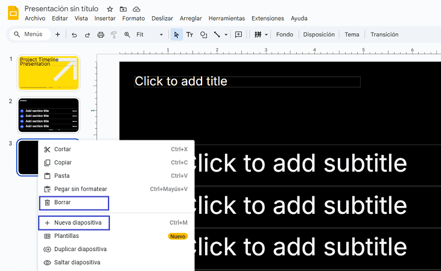Click plus icon beside Nueva diapositiva
The height and width of the screenshot is (271, 441).
pyautogui.click(x=47, y=223)
